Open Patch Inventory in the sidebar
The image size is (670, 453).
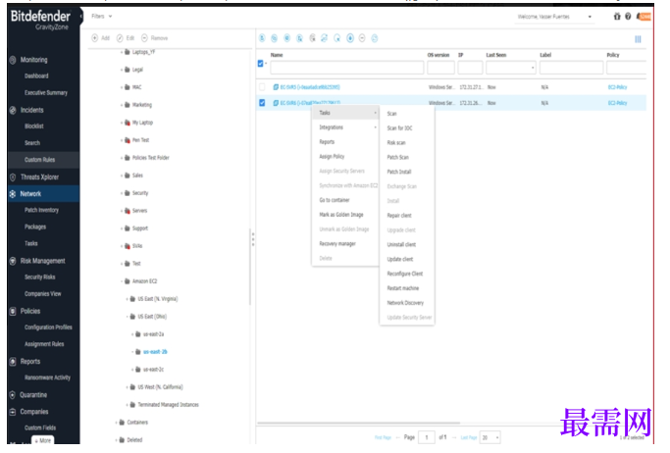click(x=41, y=210)
